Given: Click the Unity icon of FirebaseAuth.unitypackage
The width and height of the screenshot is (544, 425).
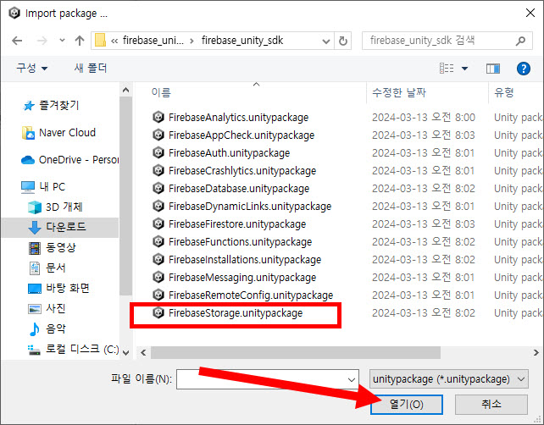Looking at the screenshot, I should pos(158,152).
